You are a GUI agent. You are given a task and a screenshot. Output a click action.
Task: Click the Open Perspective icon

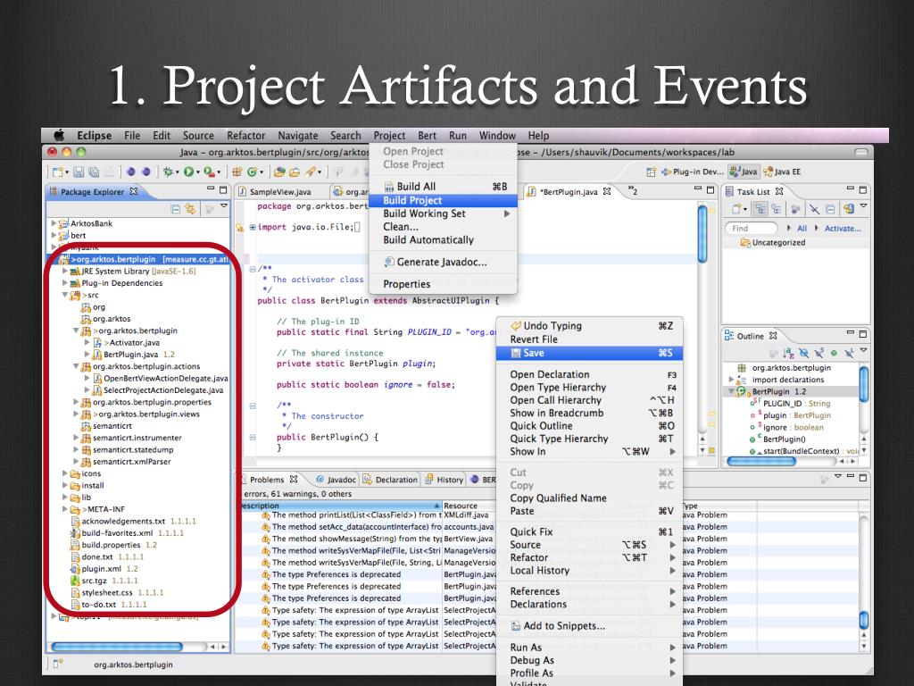point(652,171)
